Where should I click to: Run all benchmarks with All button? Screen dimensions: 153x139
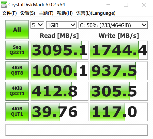tap(17, 30)
